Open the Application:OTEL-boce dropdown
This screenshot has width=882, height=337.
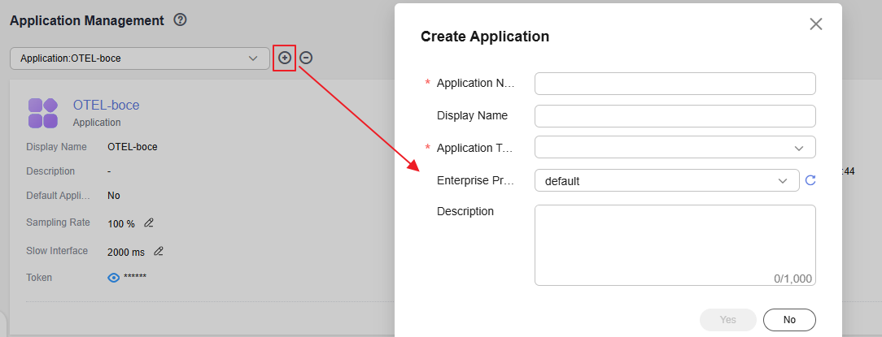(139, 58)
